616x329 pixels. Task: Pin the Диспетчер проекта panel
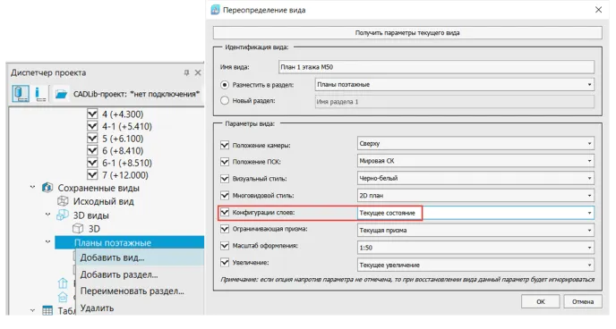pyautogui.click(x=186, y=72)
